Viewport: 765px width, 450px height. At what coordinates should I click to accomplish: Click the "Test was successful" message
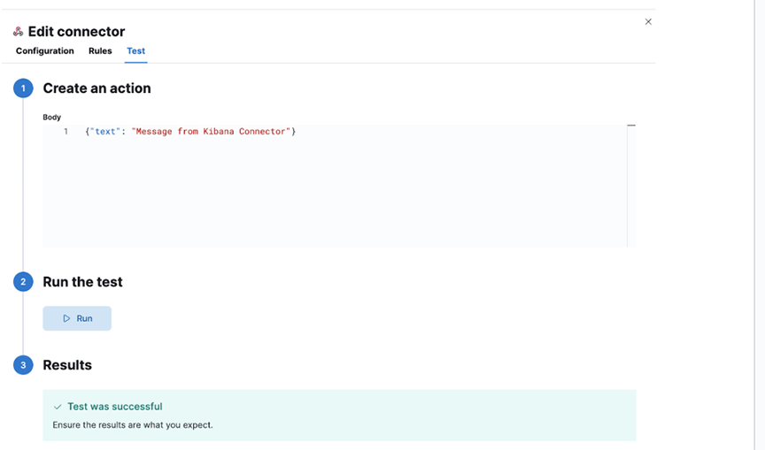pyautogui.click(x=115, y=407)
